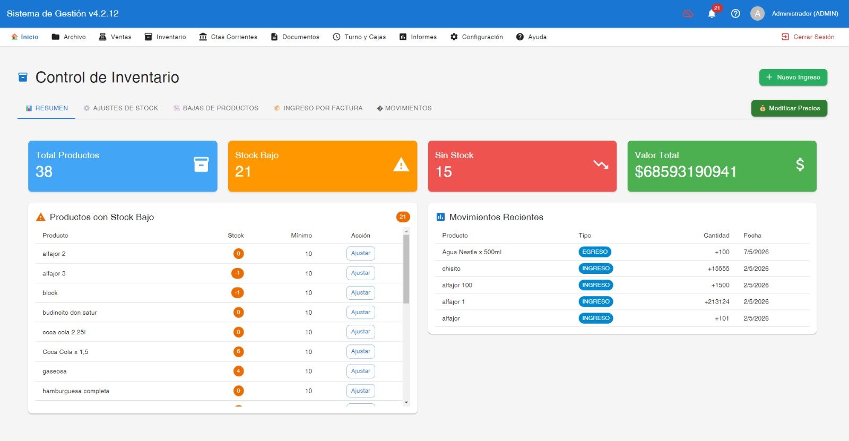Open the Total Productos card
849x441 pixels.
point(123,166)
